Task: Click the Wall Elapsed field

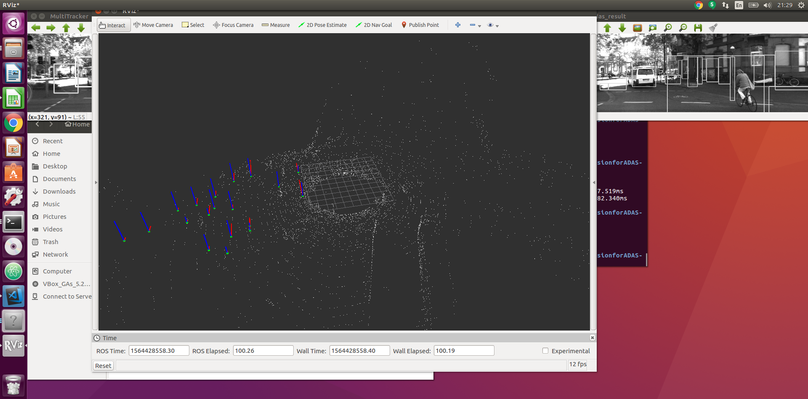Action: coord(464,351)
